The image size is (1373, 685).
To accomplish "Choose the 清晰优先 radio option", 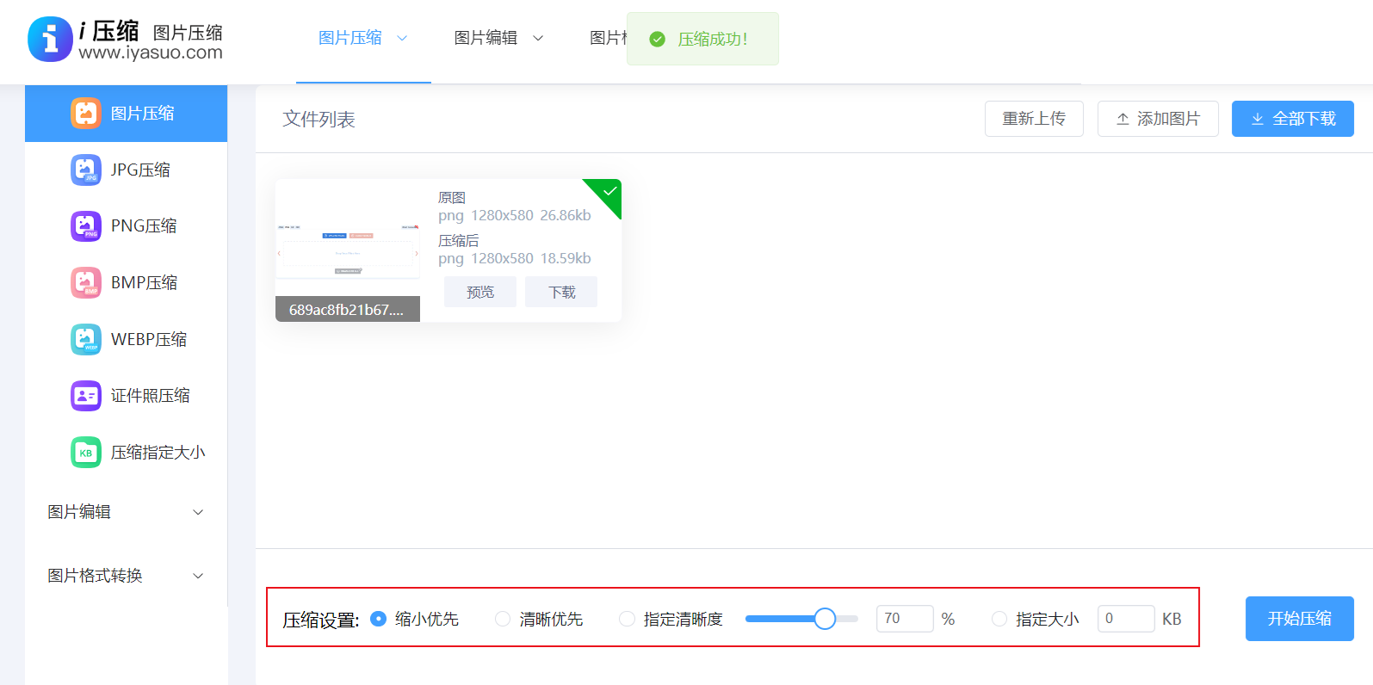I will click(503, 619).
